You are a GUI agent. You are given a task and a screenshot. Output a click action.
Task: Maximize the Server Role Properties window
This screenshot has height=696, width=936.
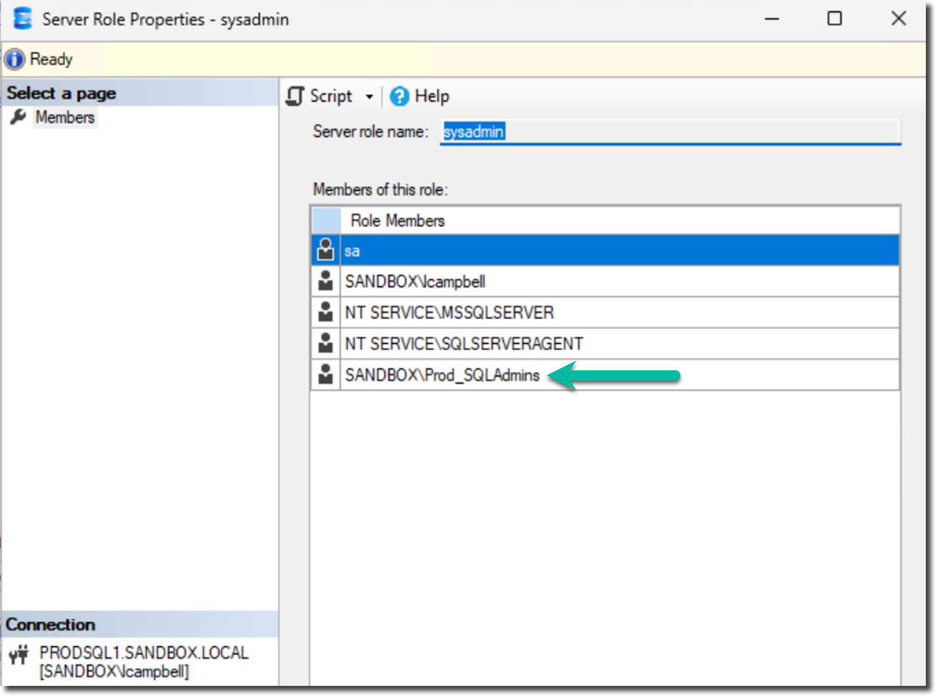835,19
